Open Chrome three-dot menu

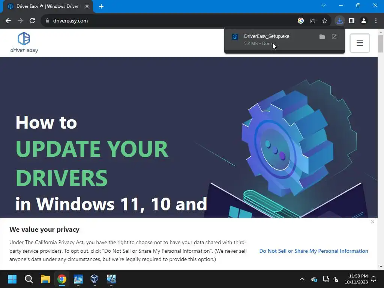click(376, 21)
